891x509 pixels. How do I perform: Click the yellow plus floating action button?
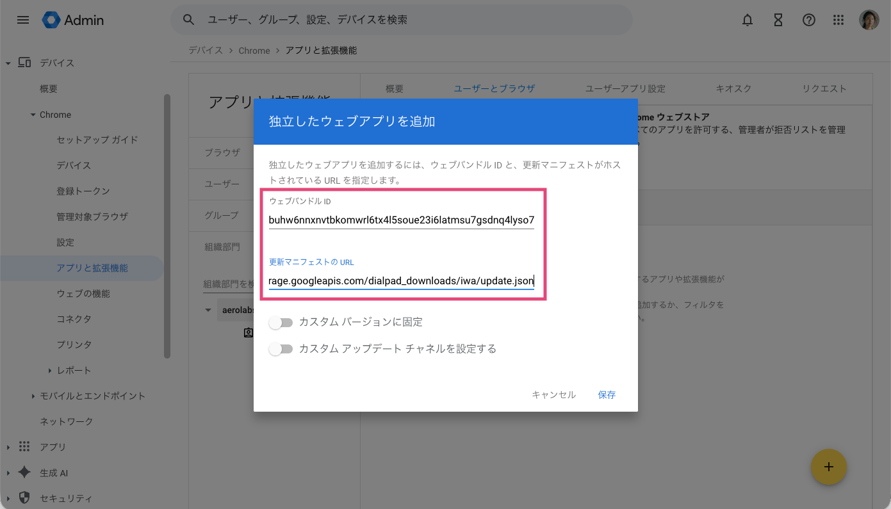tap(829, 467)
